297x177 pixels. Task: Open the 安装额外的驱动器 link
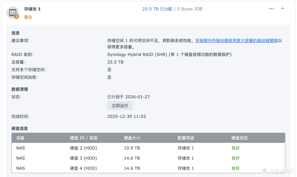pos(237,41)
